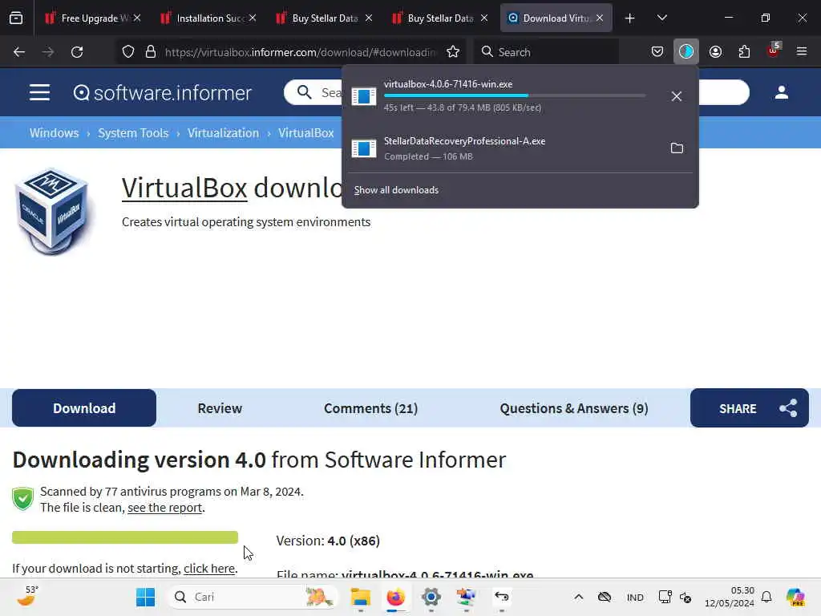
Task: Open uBlock Origin extension icon
Action: tap(774, 51)
